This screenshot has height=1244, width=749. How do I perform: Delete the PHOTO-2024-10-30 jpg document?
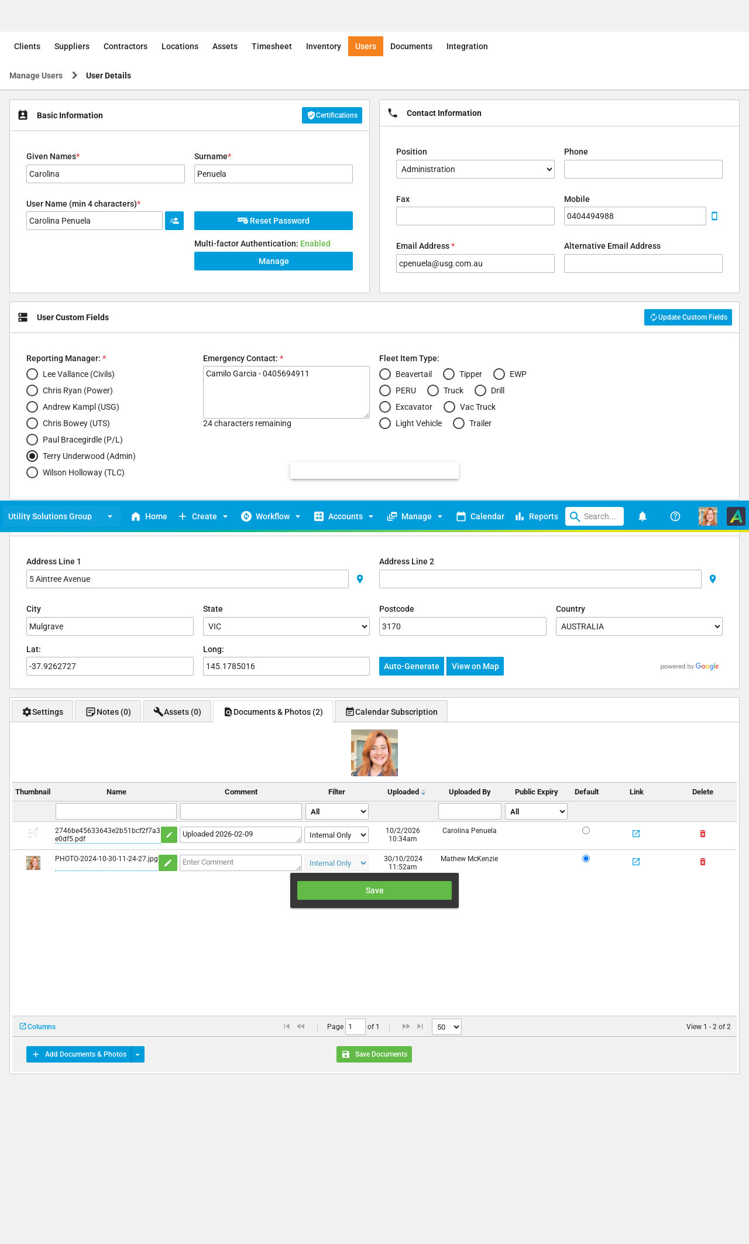[702, 862]
